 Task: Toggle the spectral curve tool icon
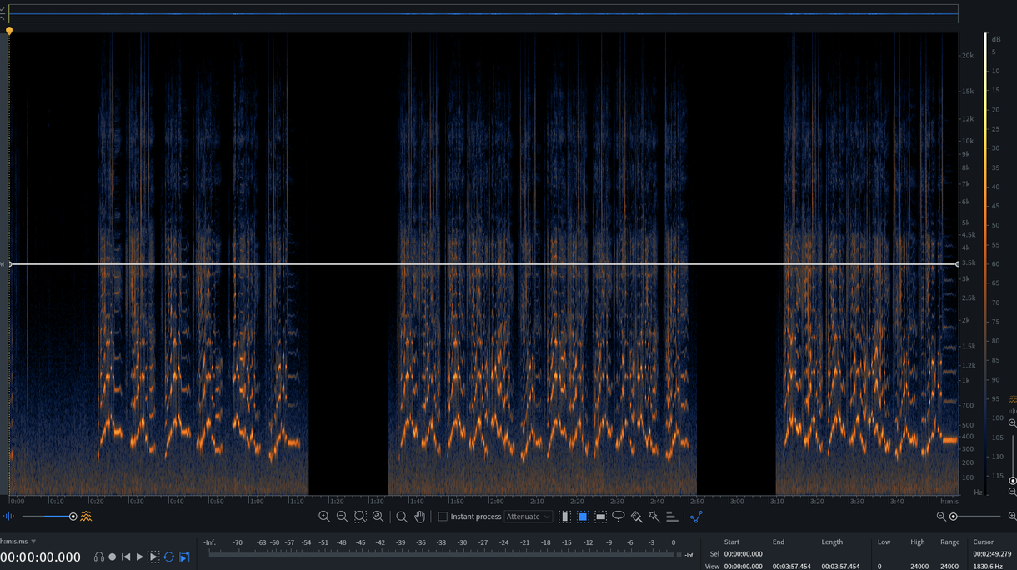click(696, 517)
